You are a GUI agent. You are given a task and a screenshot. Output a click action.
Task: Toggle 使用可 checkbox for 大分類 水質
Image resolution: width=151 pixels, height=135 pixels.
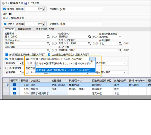point(5,9)
